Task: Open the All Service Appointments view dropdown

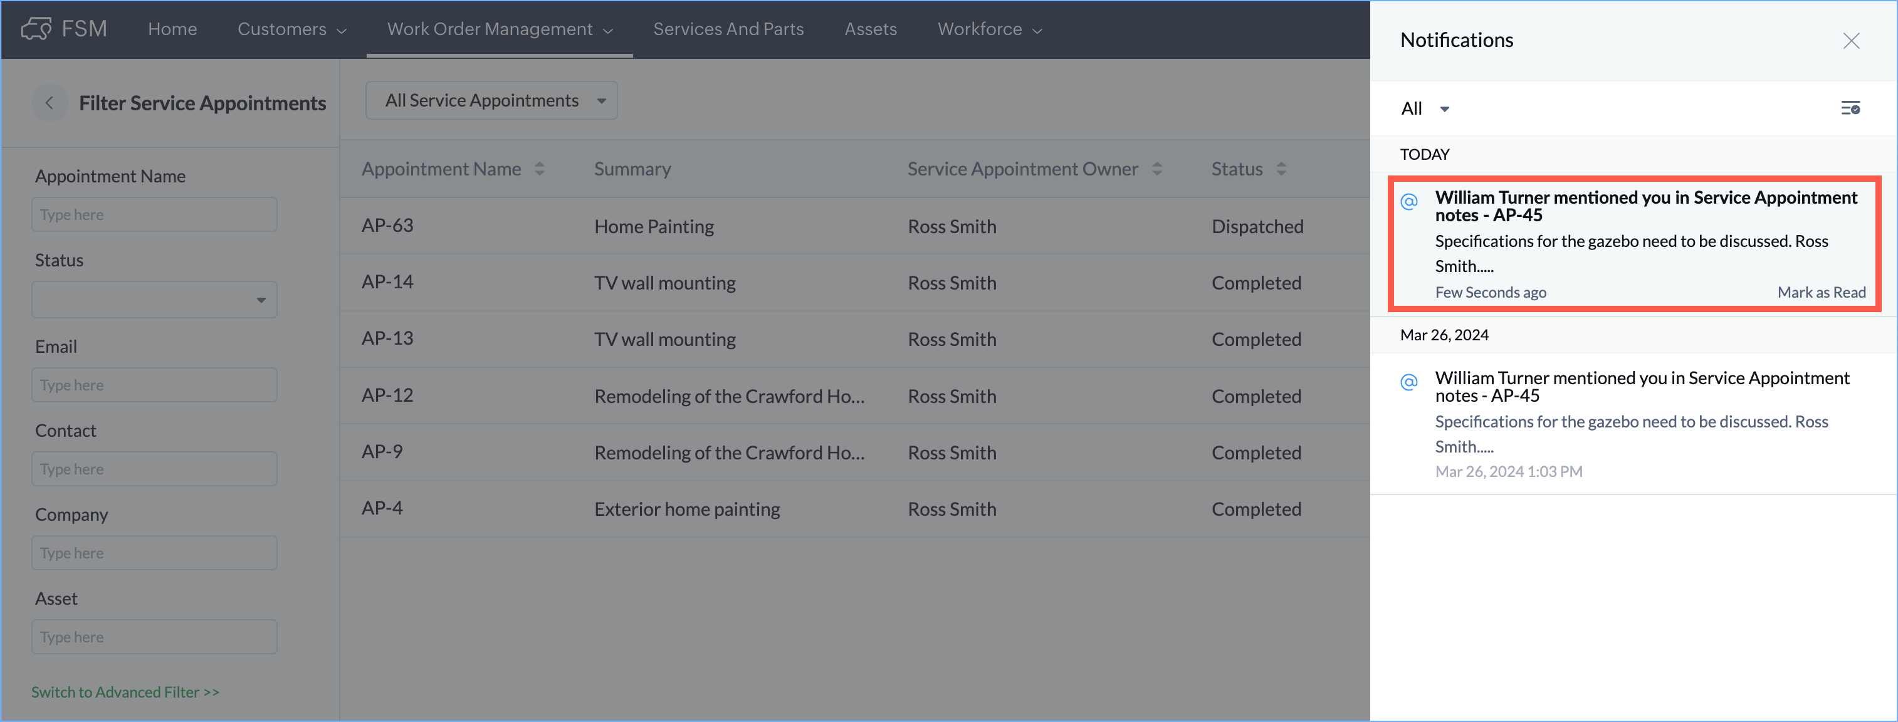Action: [x=491, y=101]
